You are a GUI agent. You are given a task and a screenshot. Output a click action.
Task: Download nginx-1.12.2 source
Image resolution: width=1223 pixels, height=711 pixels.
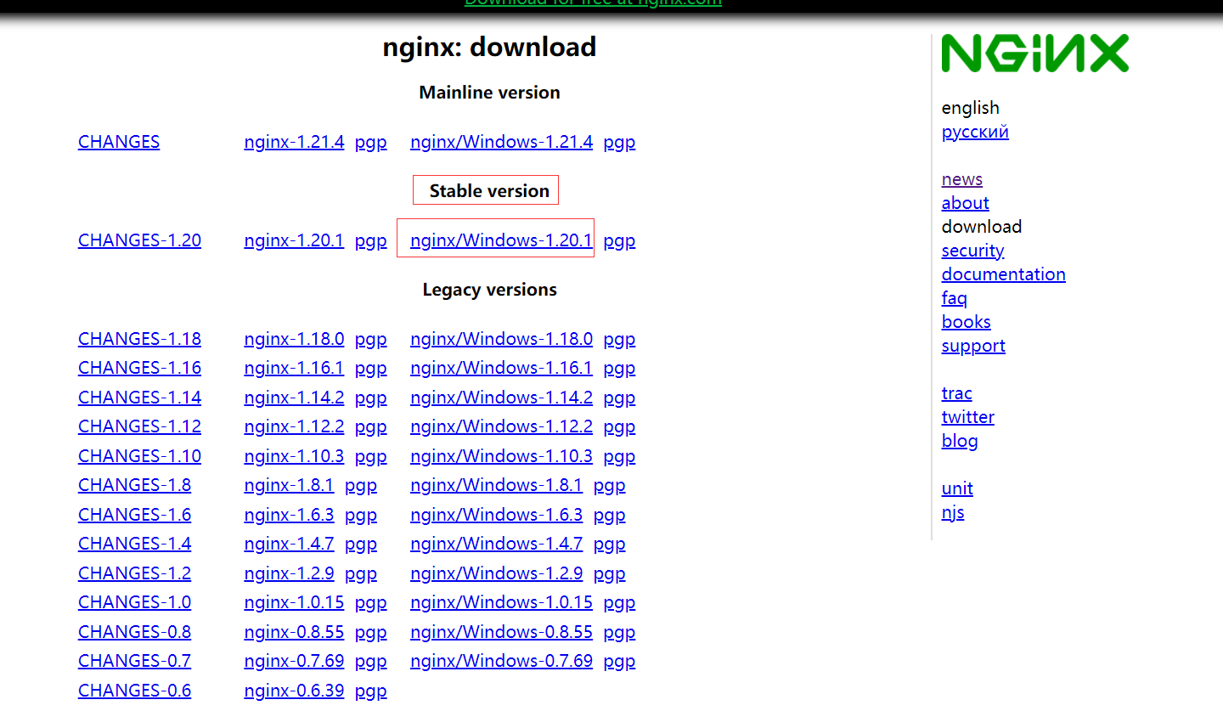click(x=294, y=426)
